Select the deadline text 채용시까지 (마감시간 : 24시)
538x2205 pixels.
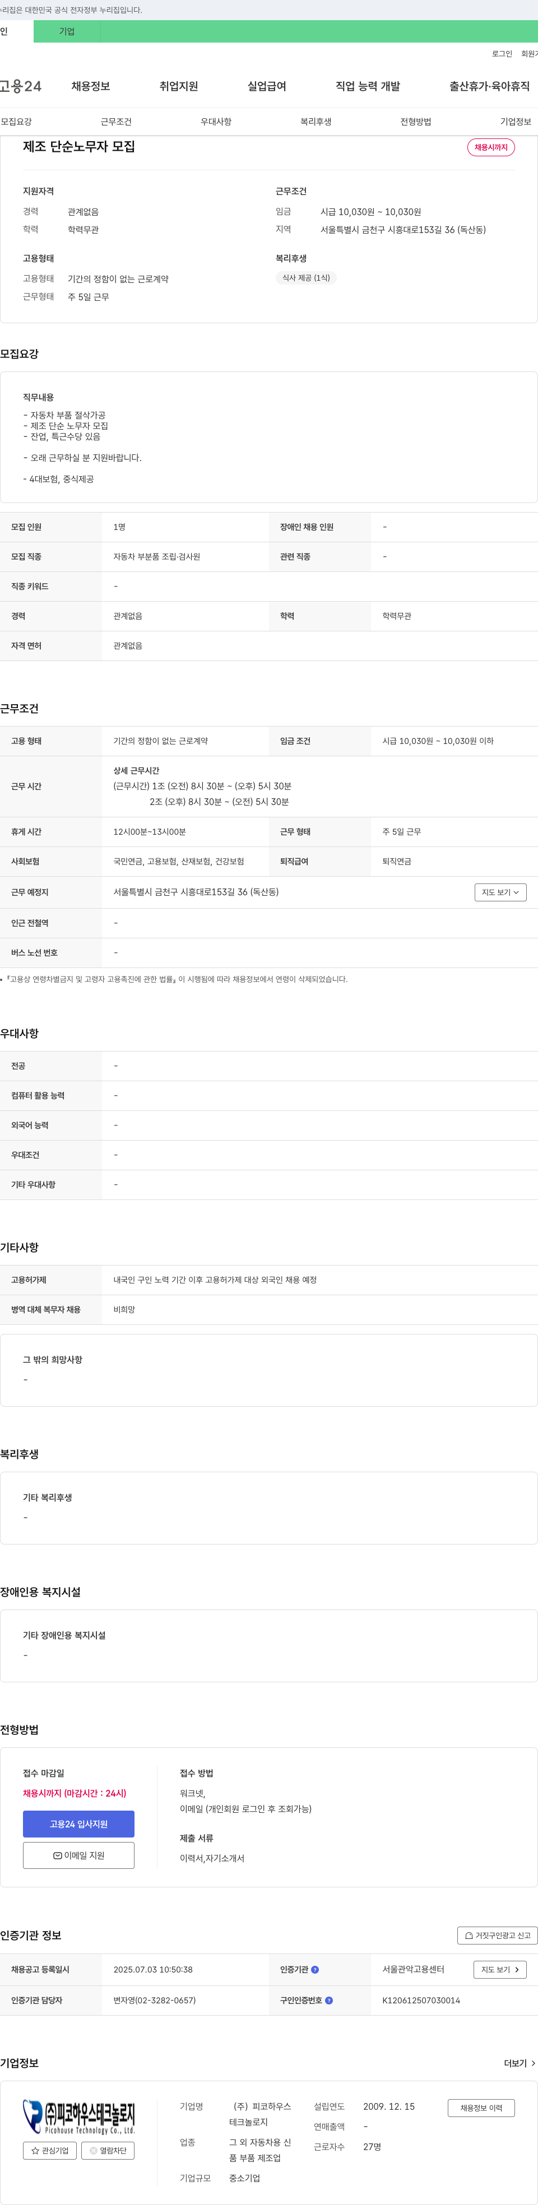75,1793
